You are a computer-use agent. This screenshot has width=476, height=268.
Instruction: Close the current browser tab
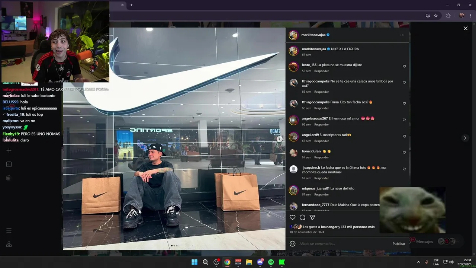tap(122, 5)
